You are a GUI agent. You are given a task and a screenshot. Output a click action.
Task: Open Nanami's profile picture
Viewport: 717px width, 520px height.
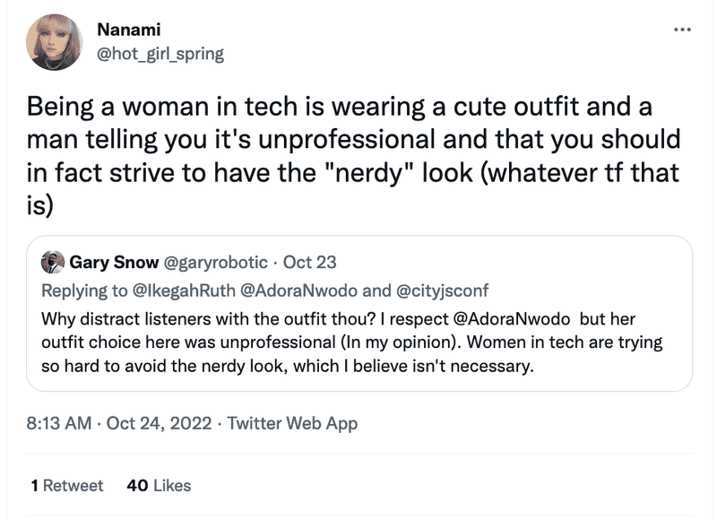[54, 42]
